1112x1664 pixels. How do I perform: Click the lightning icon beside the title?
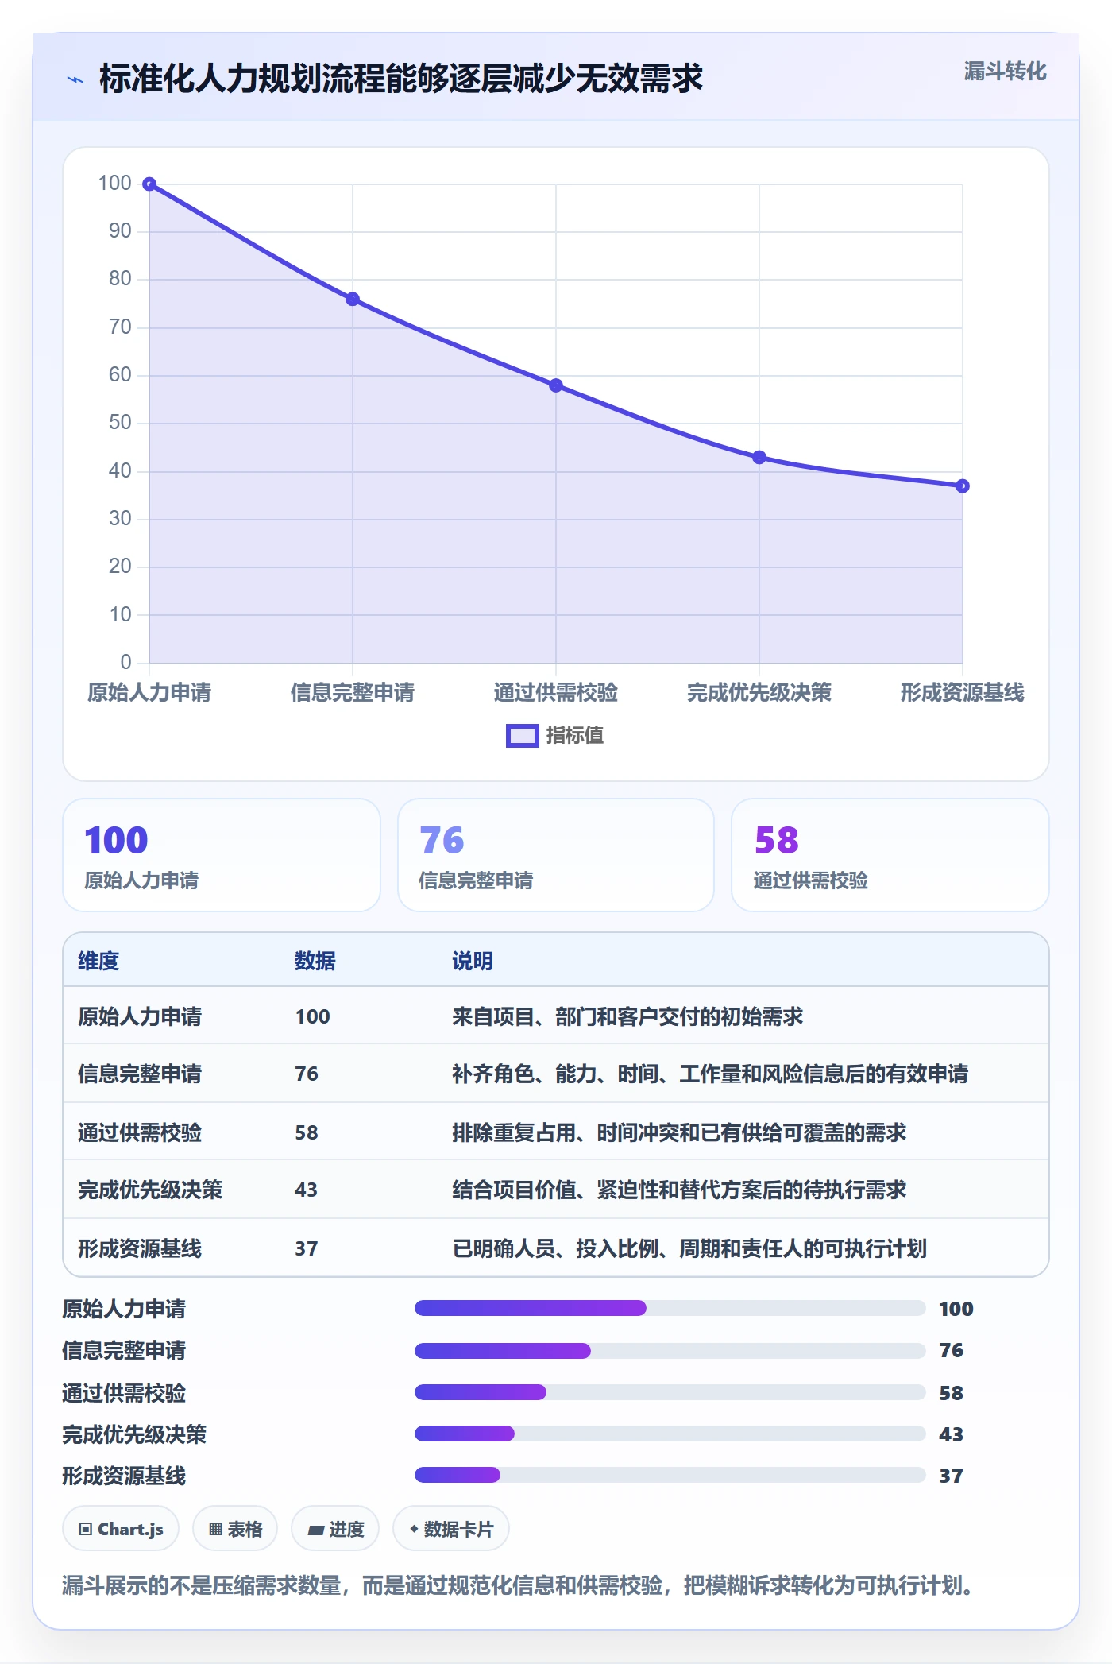75,79
